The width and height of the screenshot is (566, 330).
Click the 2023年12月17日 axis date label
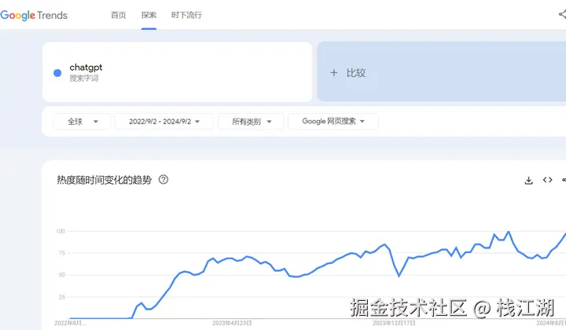(x=394, y=323)
